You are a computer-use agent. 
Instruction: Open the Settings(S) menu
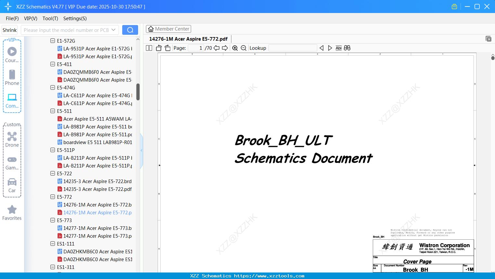pyautogui.click(x=75, y=19)
